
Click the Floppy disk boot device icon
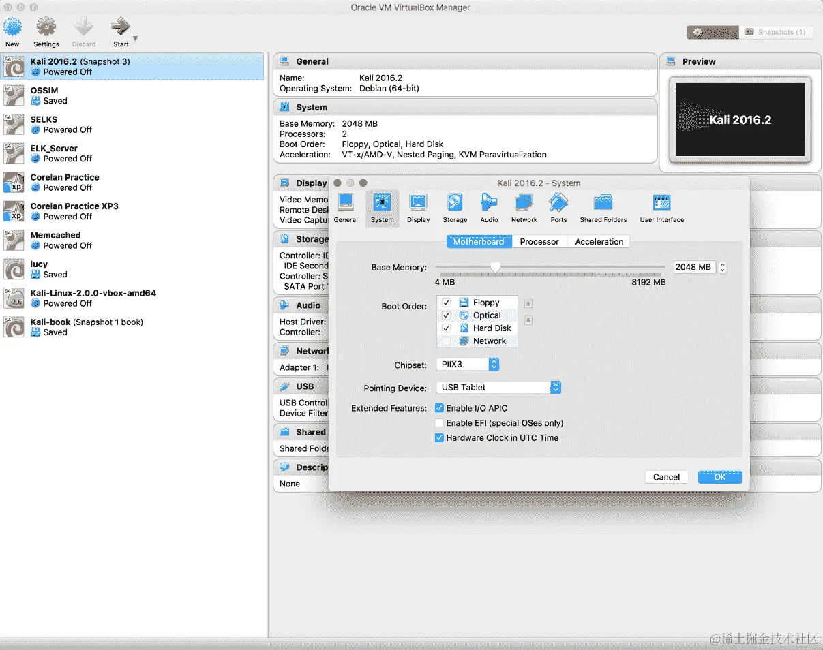464,303
